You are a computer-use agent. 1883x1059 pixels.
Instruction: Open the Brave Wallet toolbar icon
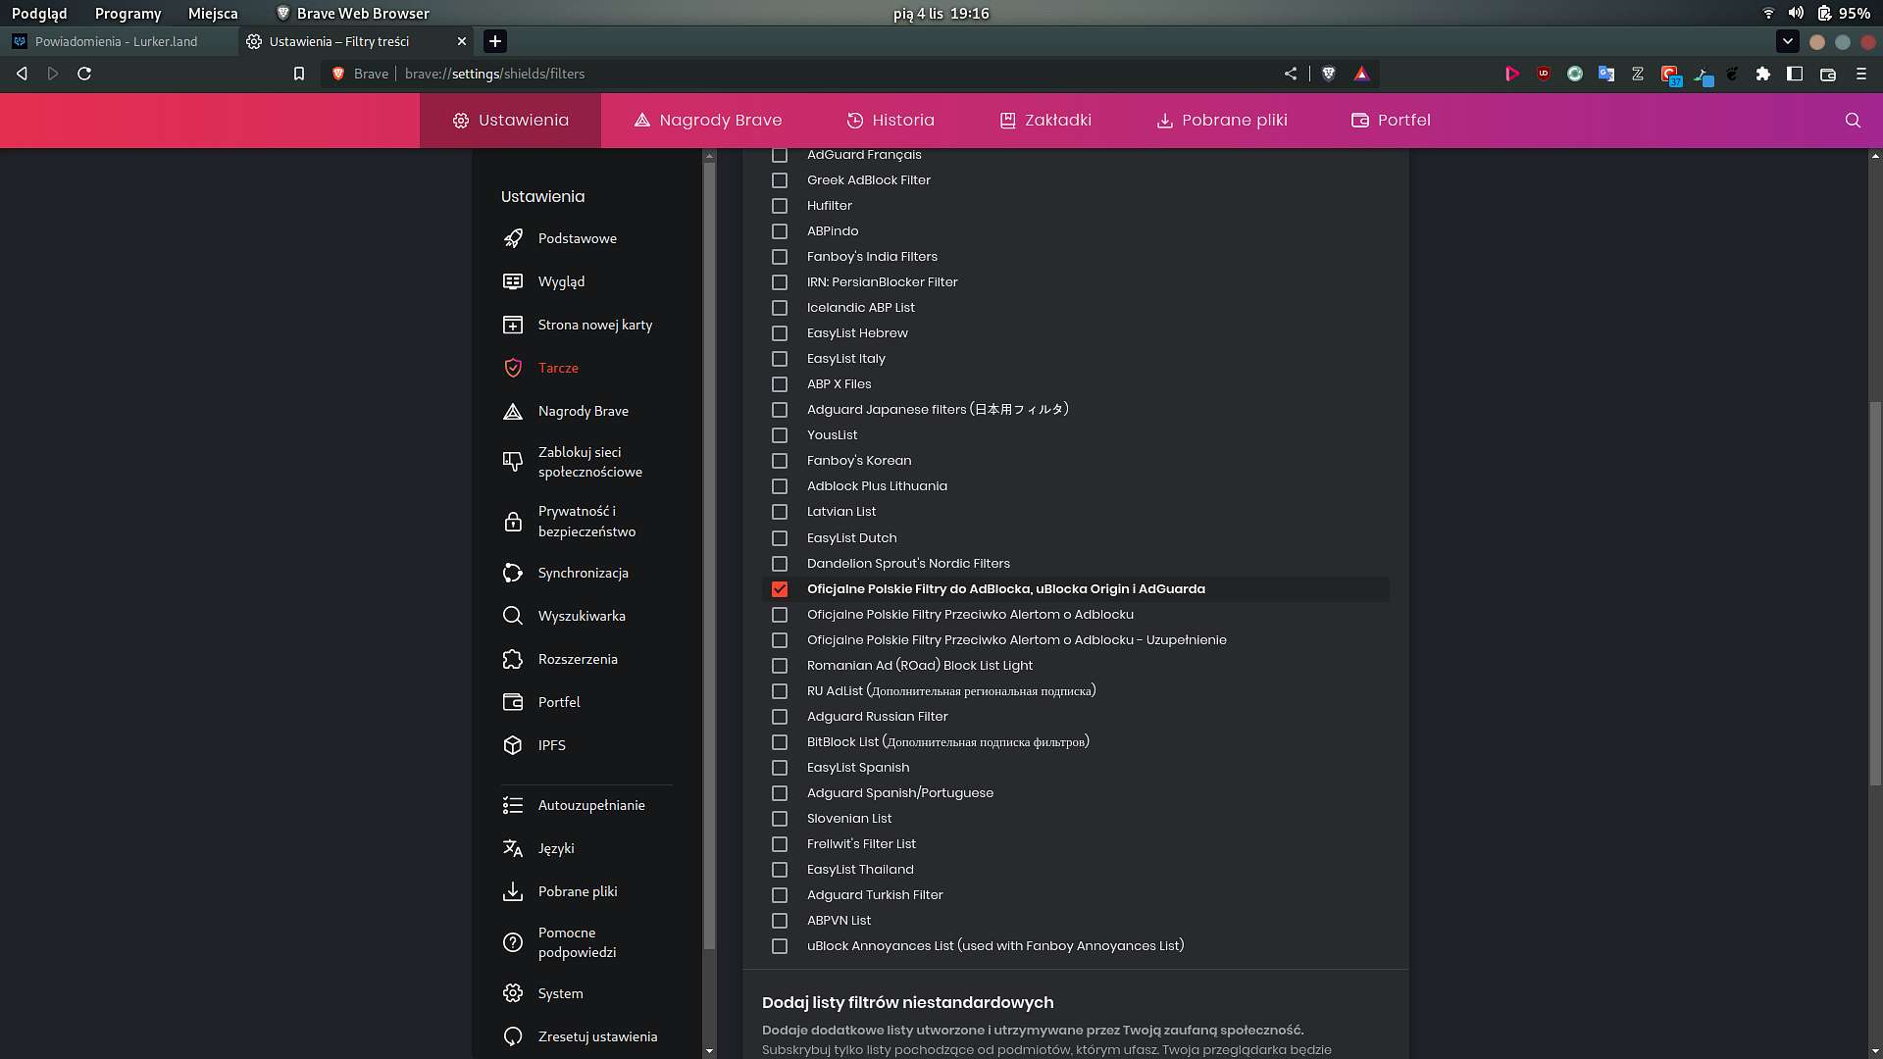click(x=1828, y=74)
